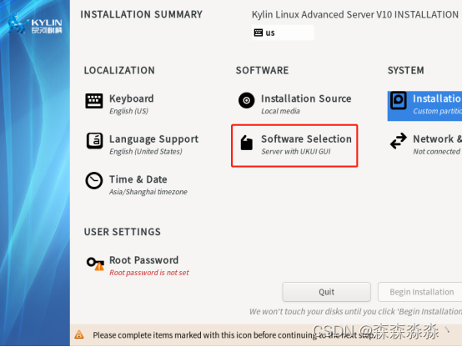Click 'Server with UKUI GUI' text

[x=296, y=152]
